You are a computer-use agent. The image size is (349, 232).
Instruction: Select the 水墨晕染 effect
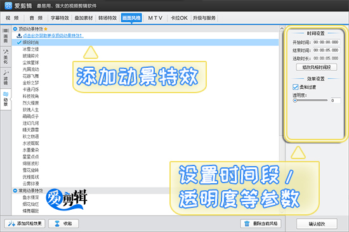pyautogui.click(x=30, y=150)
